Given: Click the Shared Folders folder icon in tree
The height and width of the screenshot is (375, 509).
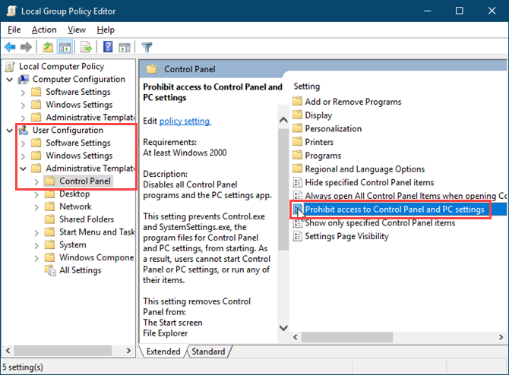Looking at the screenshot, I should (49, 219).
